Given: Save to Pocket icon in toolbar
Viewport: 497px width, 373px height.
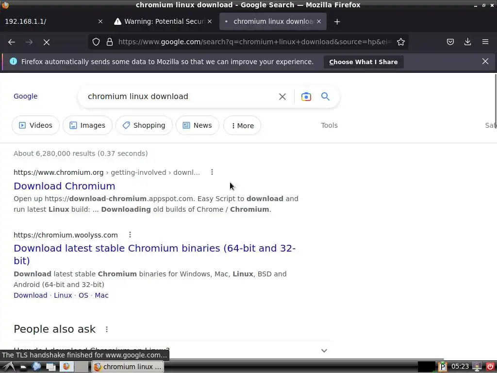Looking at the screenshot, I should coord(450,42).
